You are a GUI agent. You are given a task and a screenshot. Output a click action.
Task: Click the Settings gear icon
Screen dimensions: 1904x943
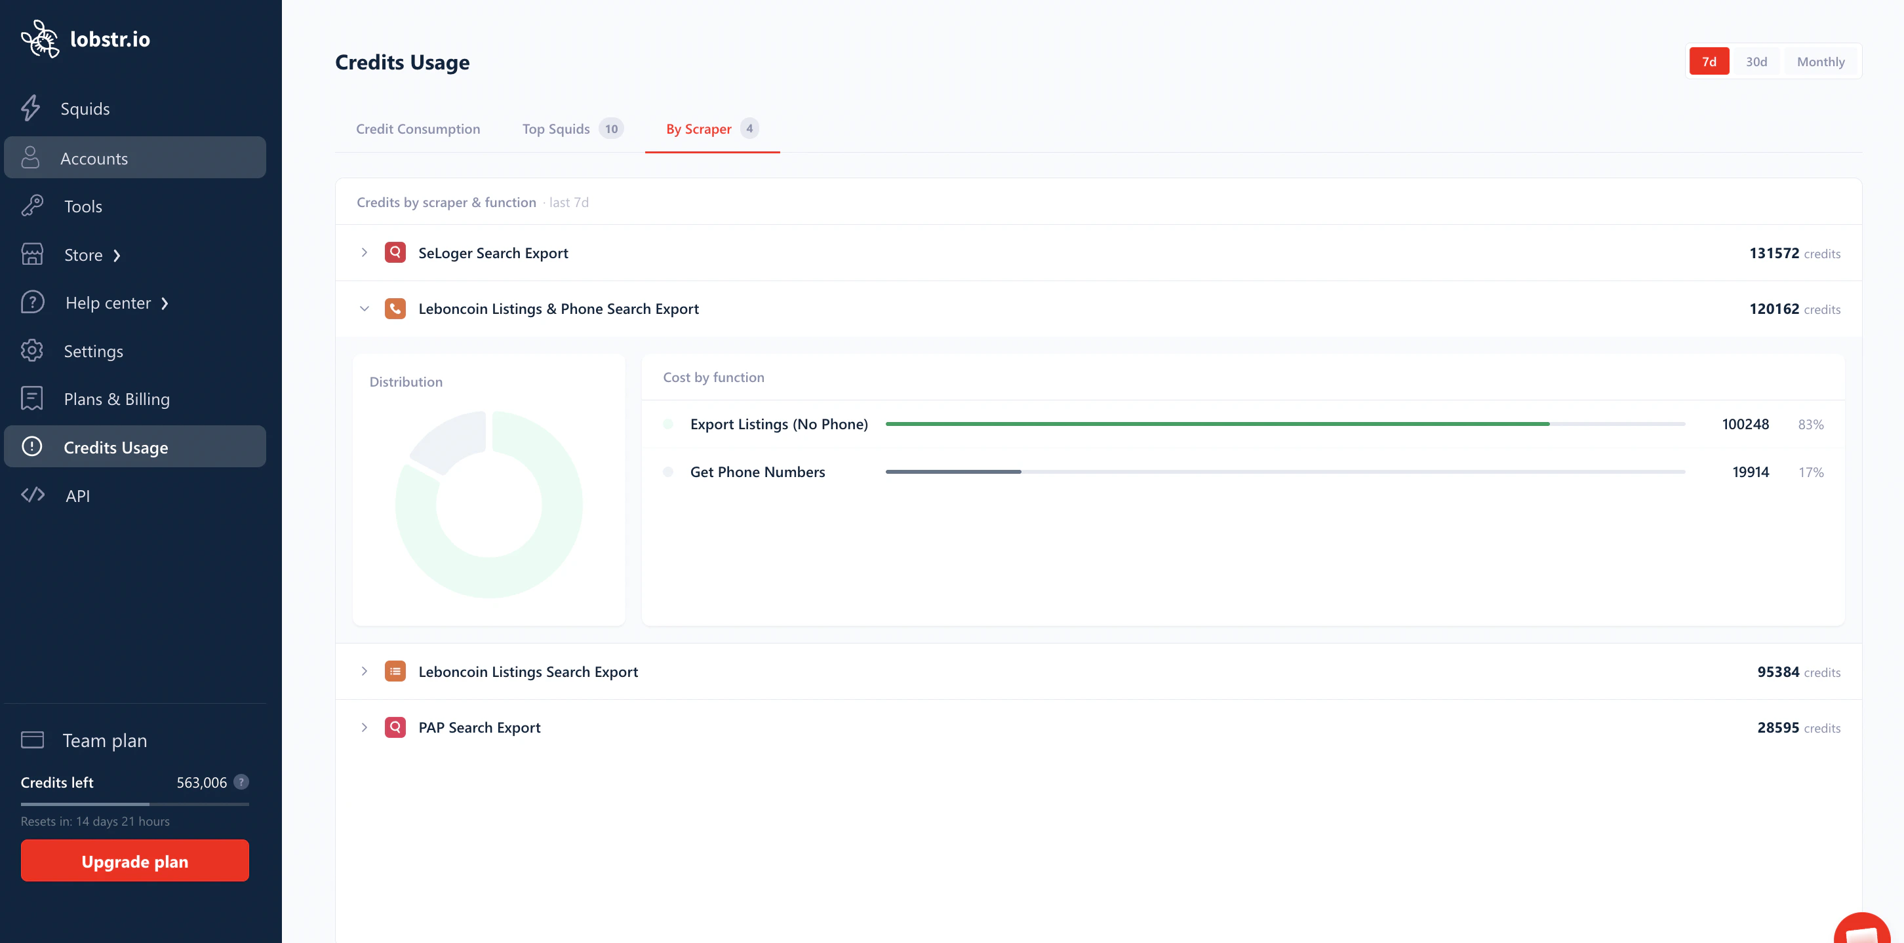[31, 351]
